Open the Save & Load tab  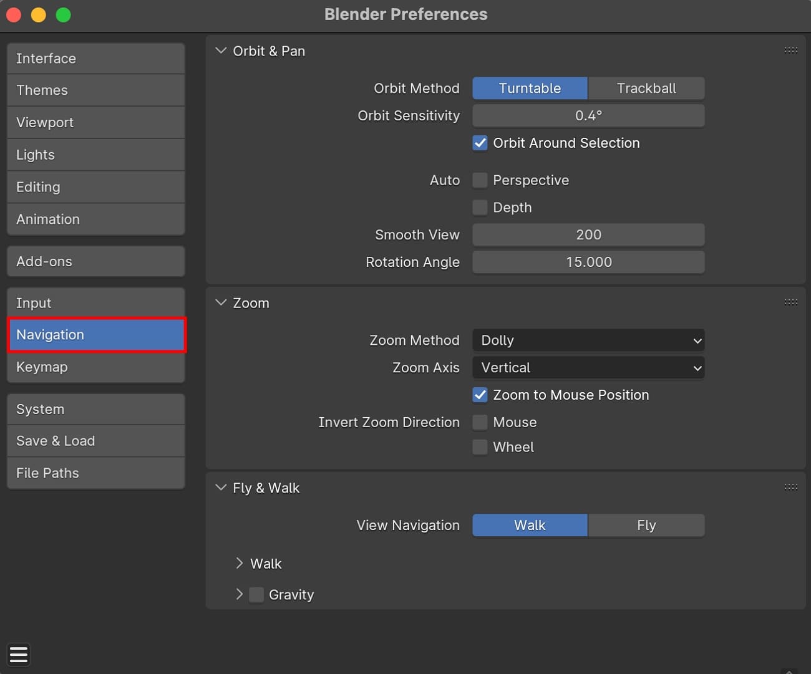(x=96, y=441)
